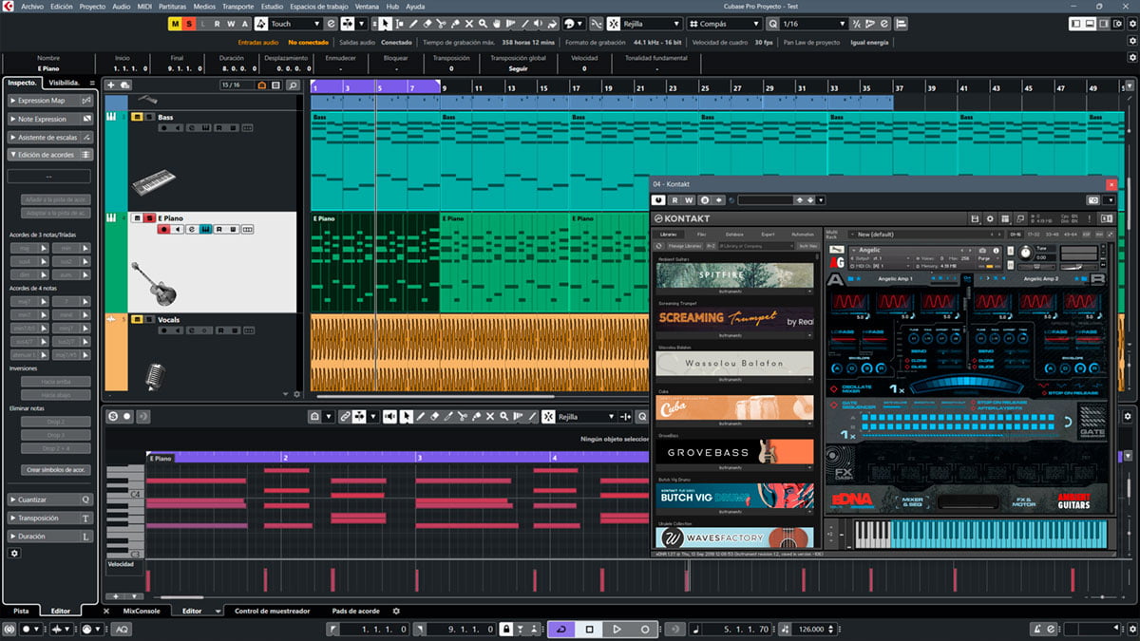Screen dimensions: 1140x641
Task: Expand the Transposición inspector section
Action: click(49, 518)
